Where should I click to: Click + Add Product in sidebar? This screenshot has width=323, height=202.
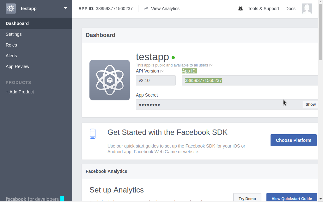pyautogui.click(x=20, y=92)
